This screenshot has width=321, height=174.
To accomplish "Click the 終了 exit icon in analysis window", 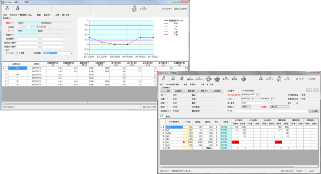I will 164,79.
